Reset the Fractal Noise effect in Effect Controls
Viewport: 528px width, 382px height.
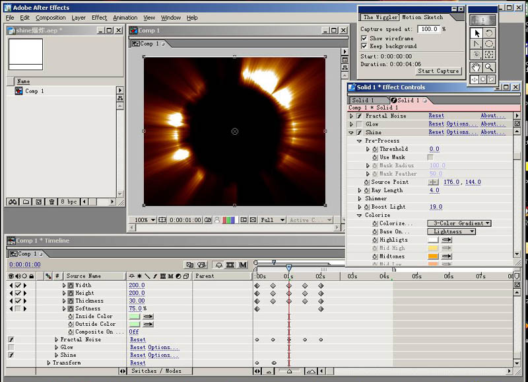pyautogui.click(x=436, y=116)
